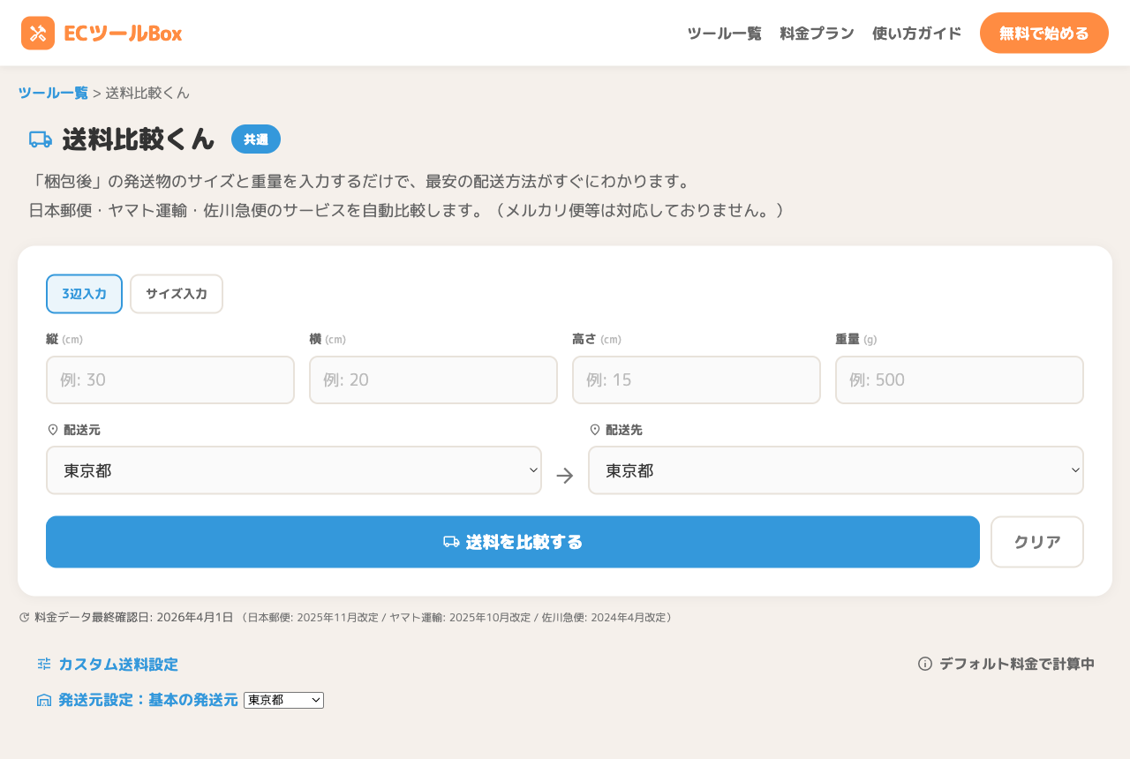Open ツール一覧 in the top navigation

click(724, 34)
